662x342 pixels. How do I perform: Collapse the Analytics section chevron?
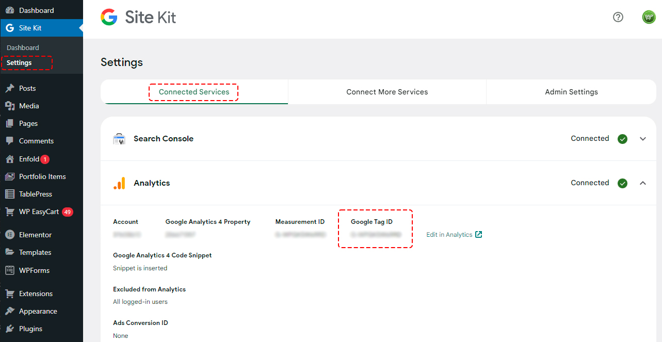pos(642,183)
